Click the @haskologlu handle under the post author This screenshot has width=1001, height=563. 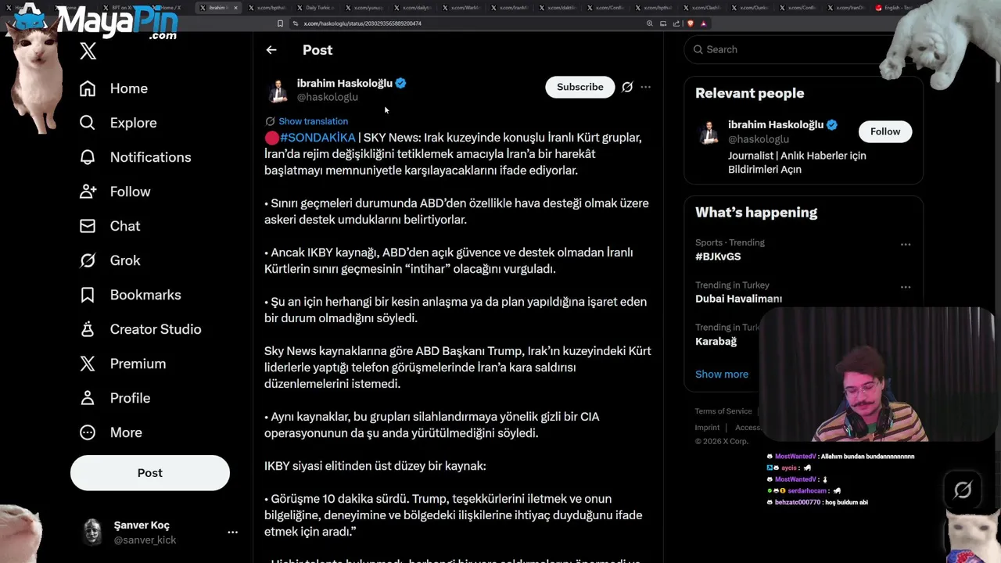click(328, 97)
